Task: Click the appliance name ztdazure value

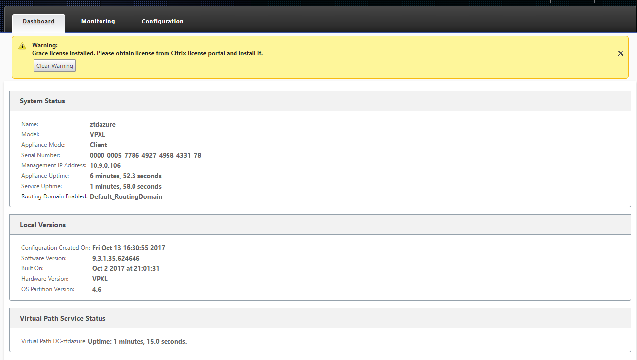Action: coord(102,124)
